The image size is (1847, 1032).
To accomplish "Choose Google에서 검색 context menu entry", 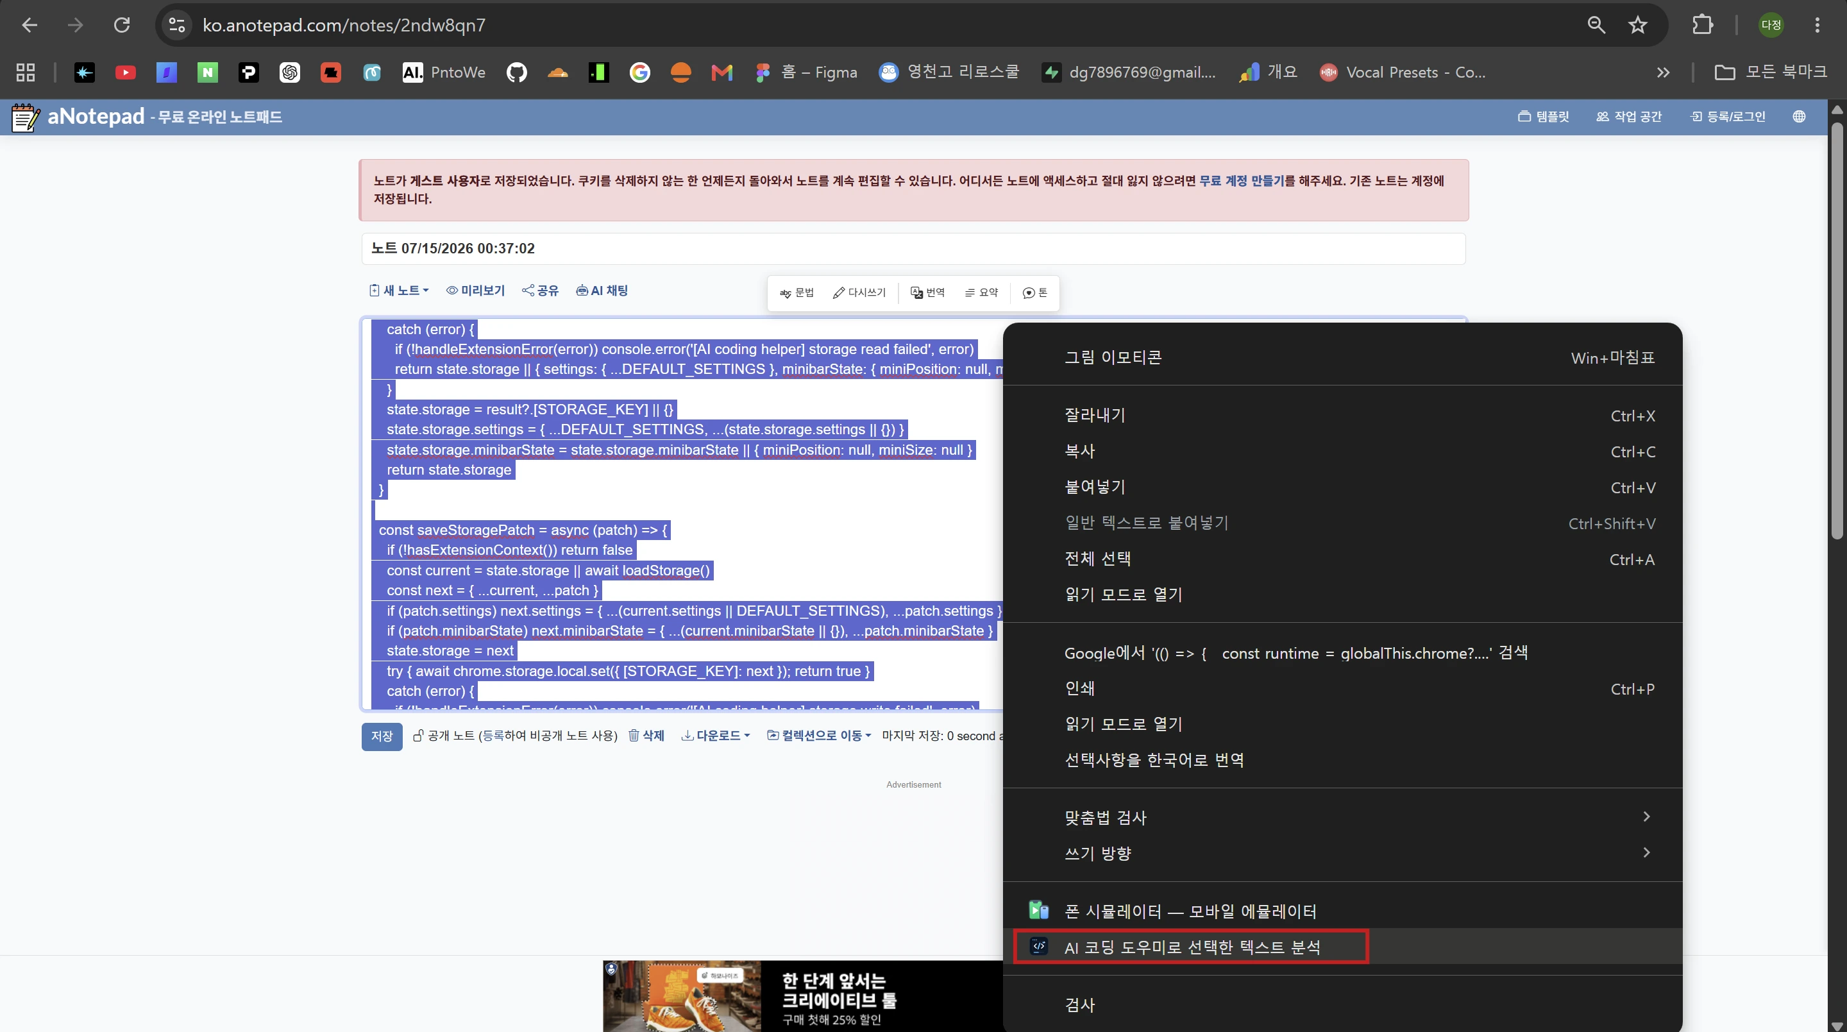I will pyautogui.click(x=1342, y=653).
